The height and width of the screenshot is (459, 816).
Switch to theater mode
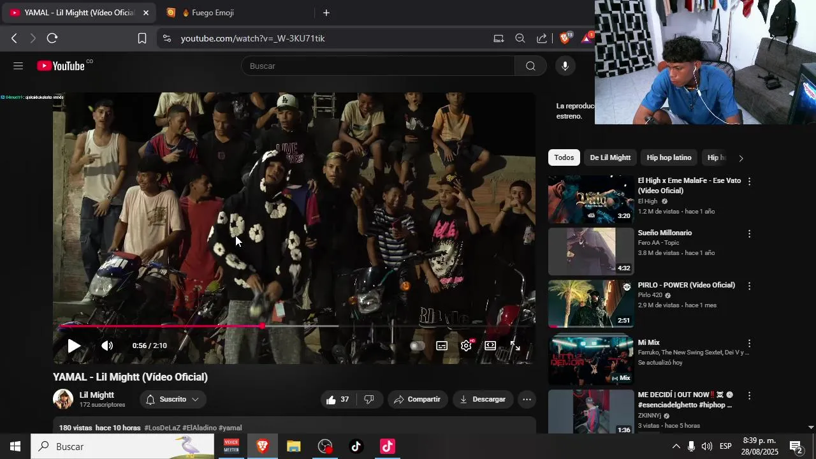[x=490, y=346]
